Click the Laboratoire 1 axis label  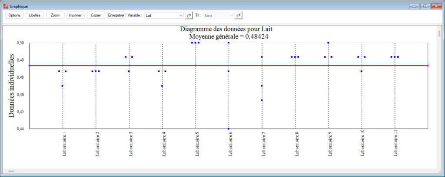click(64, 143)
